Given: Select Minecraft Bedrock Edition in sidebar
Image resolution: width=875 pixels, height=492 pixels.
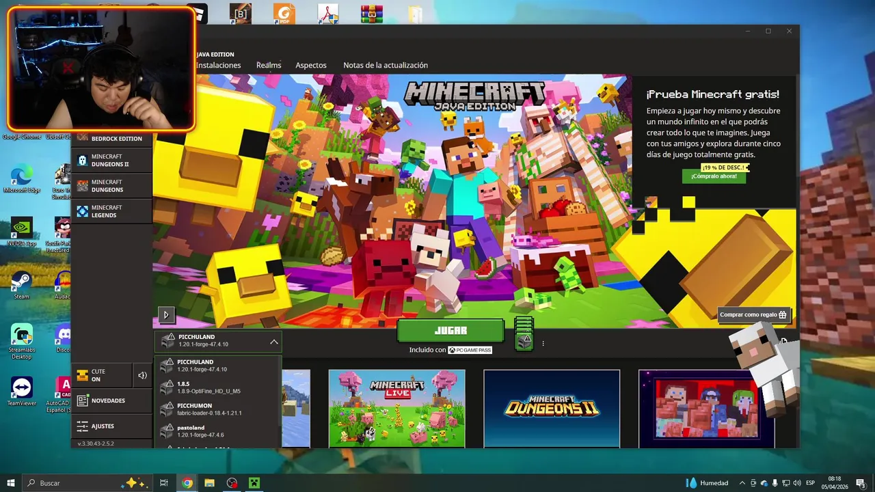Looking at the screenshot, I should [112, 138].
